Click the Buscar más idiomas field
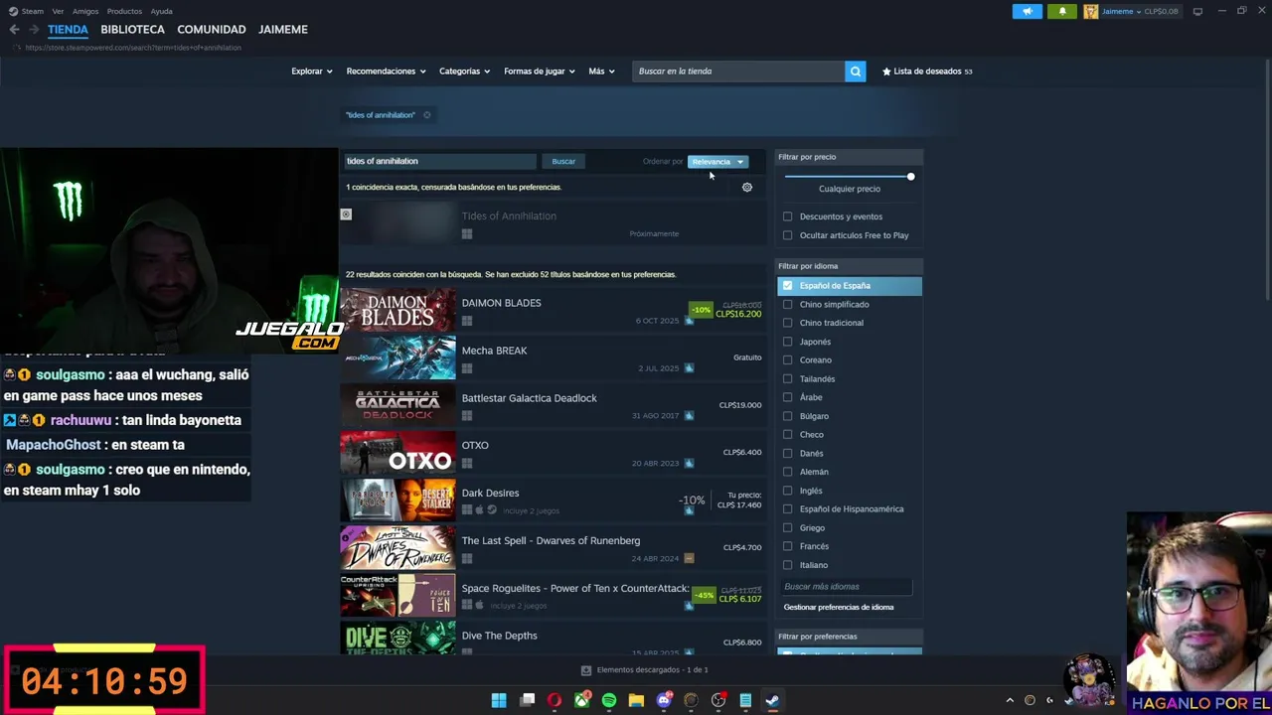Image resolution: width=1272 pixels, height=715 pixels. [x=847, y=587]
